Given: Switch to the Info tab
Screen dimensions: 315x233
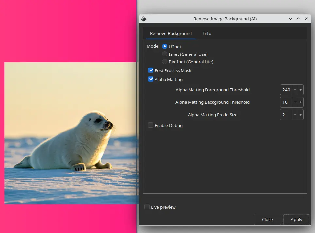Looking at the screenshot, I should 207,33.
